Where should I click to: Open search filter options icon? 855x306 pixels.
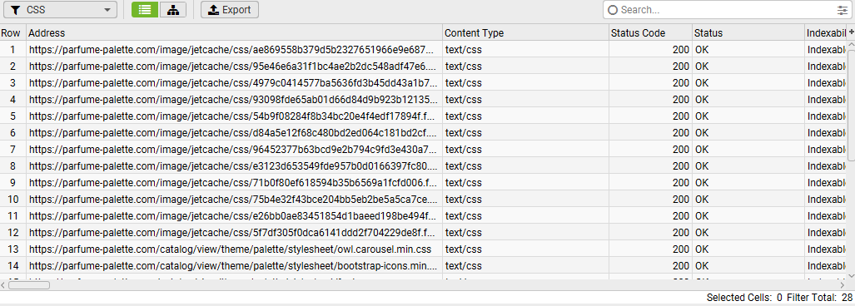[x=843, y=10]
